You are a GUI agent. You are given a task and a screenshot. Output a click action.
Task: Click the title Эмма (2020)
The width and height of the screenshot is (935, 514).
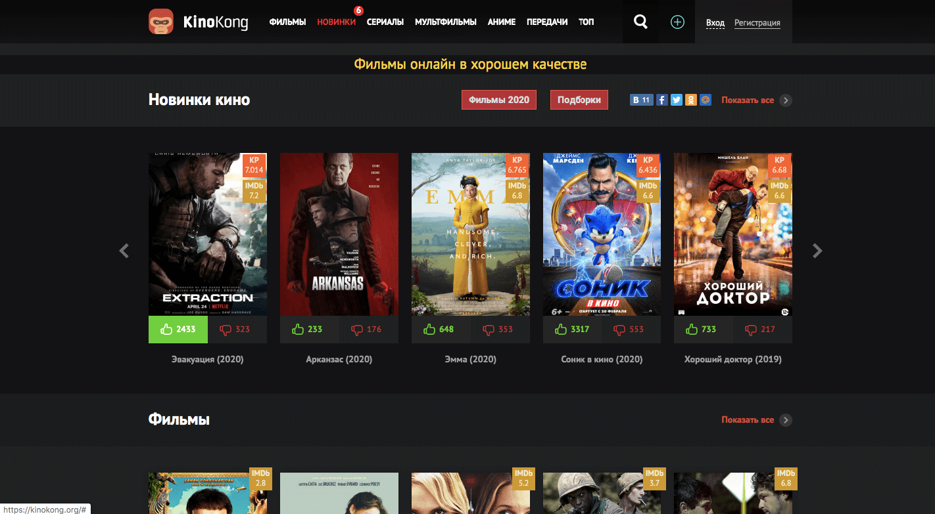[471, 360]
